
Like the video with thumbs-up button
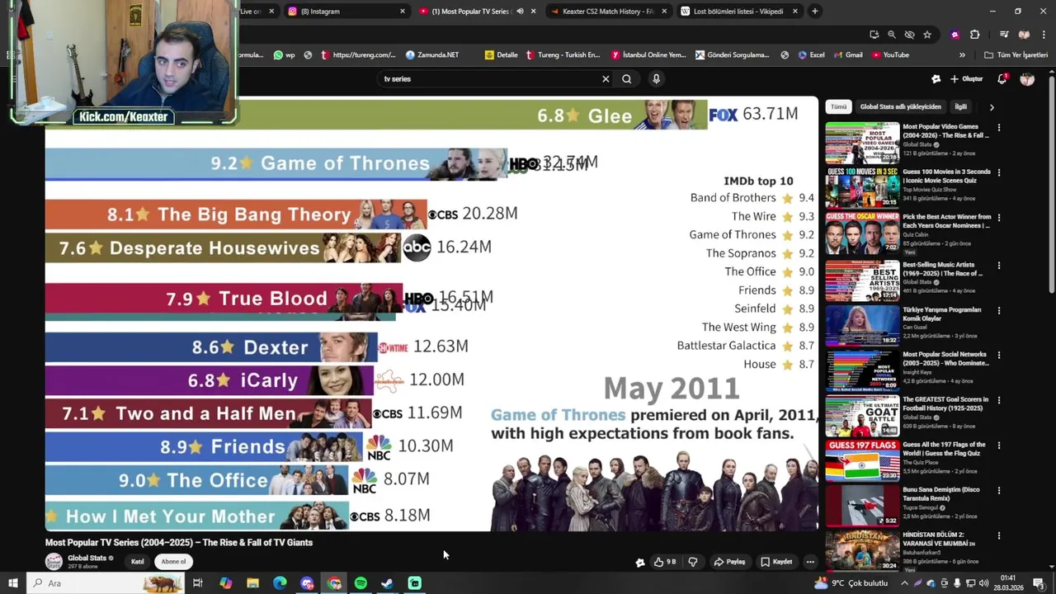[x=664, y=562]
